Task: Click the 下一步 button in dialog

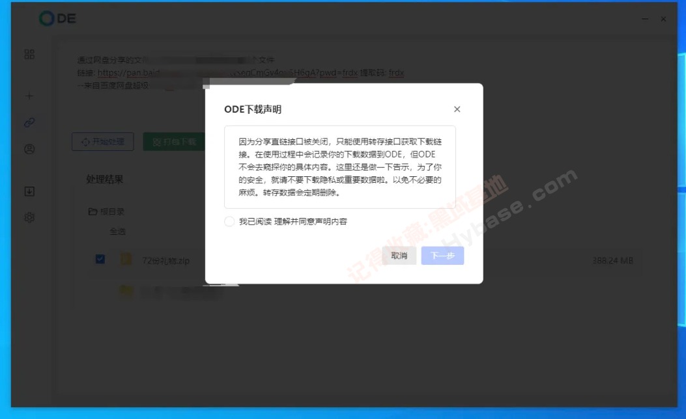Action: pyautogui.click(x=442, y=256)
